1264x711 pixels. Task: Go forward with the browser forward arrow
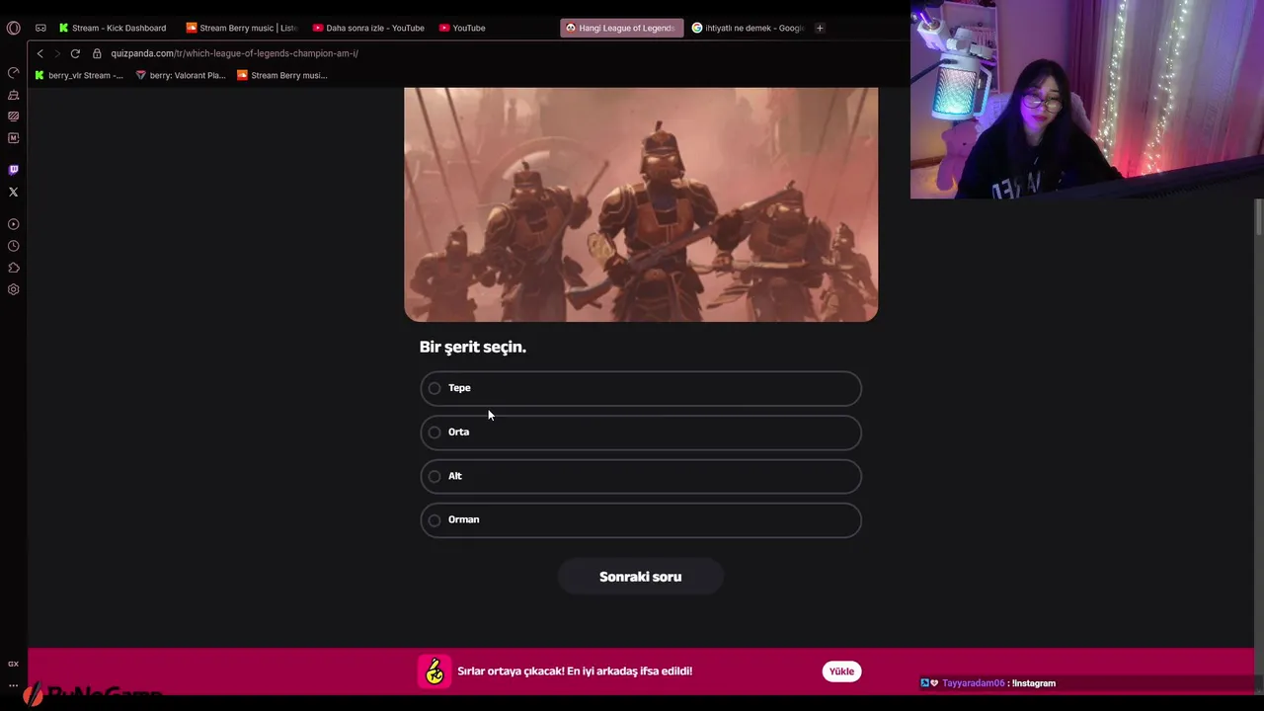[56, 53]
